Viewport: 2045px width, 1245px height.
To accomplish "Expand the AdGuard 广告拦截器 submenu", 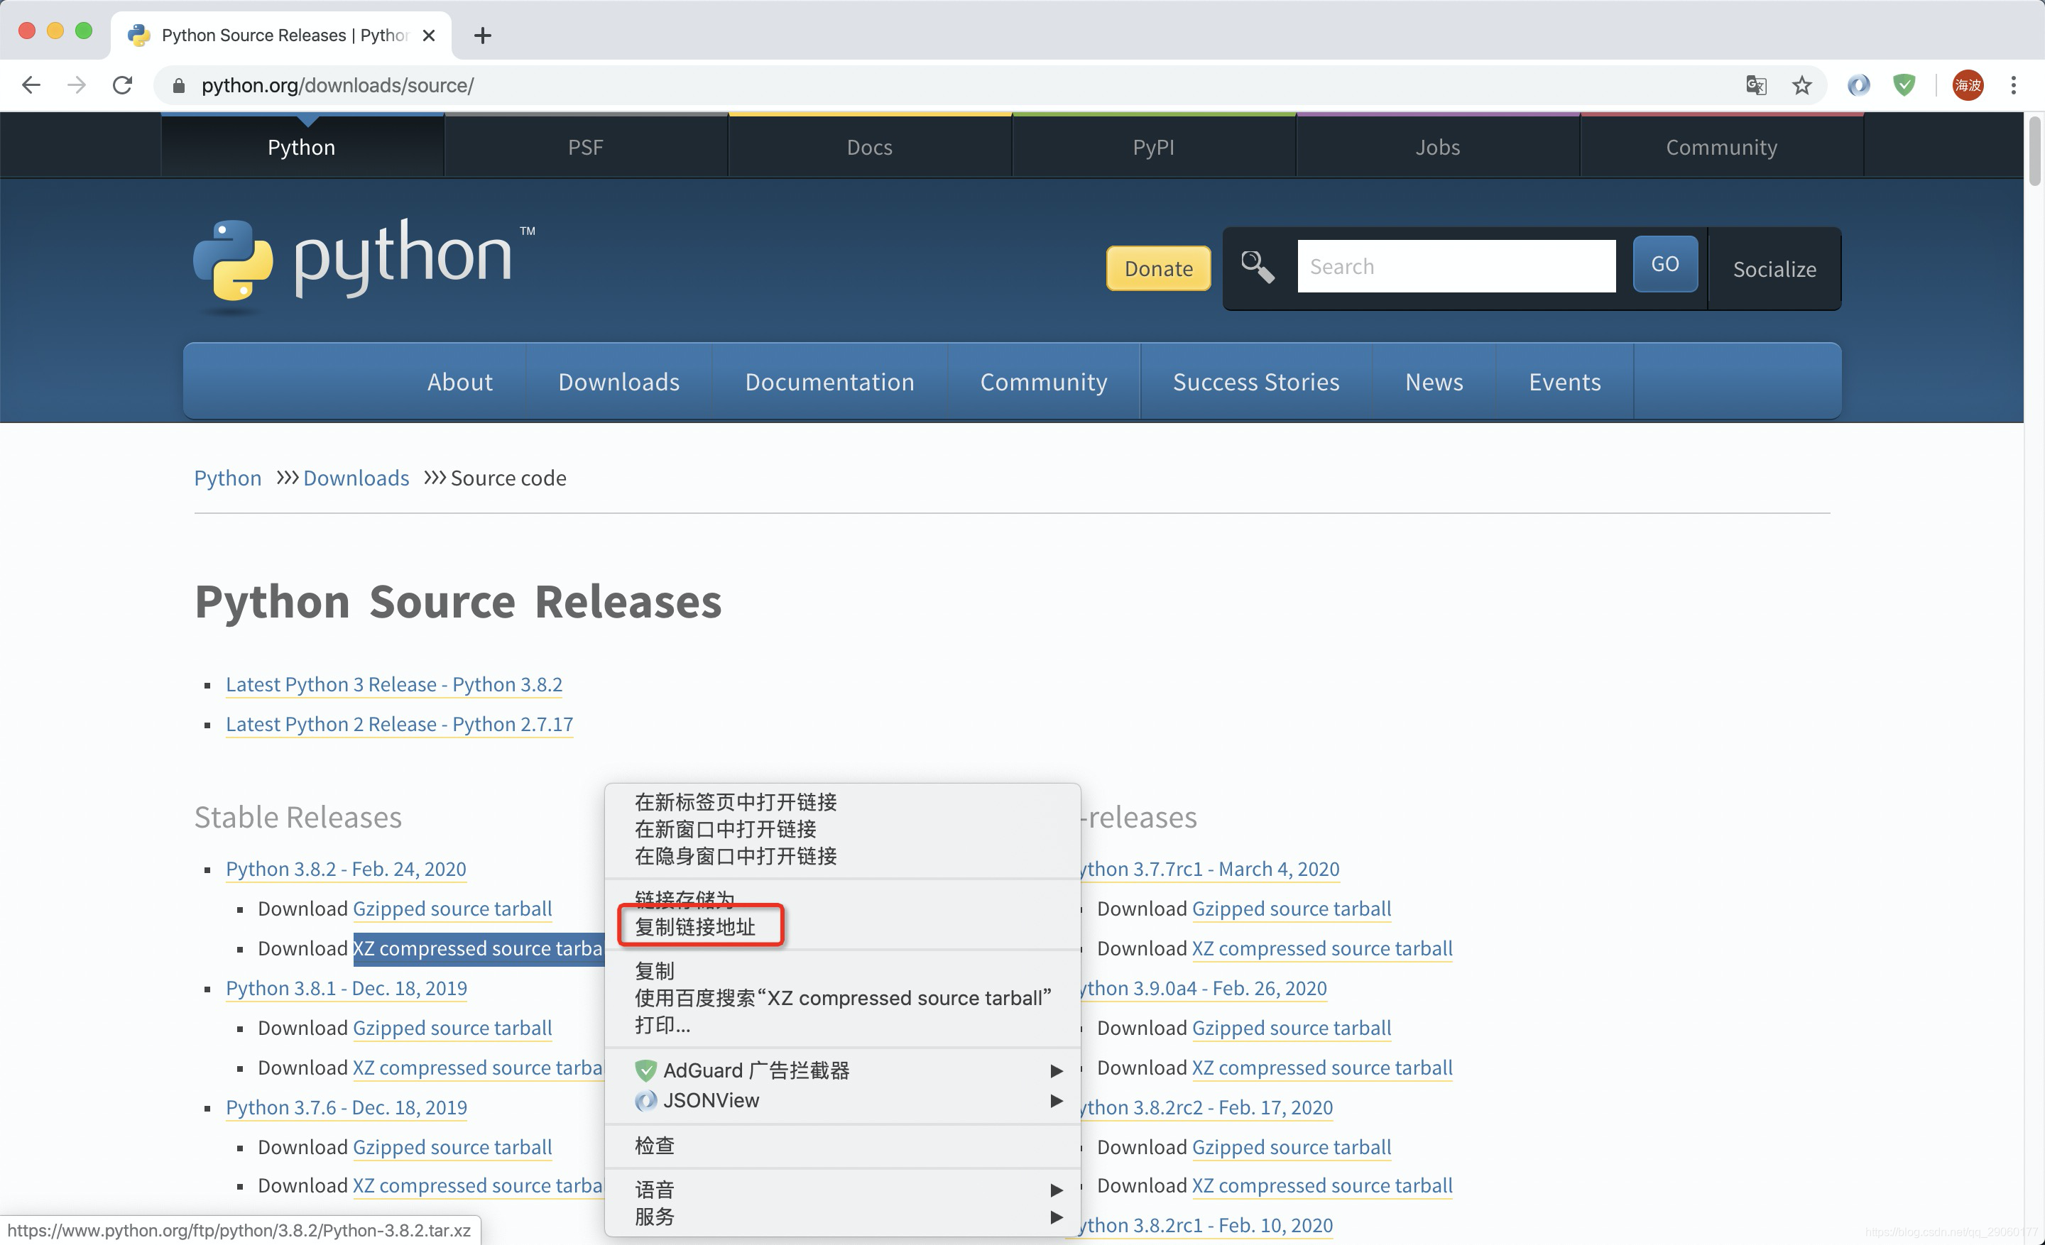I will pos(842,1070).
